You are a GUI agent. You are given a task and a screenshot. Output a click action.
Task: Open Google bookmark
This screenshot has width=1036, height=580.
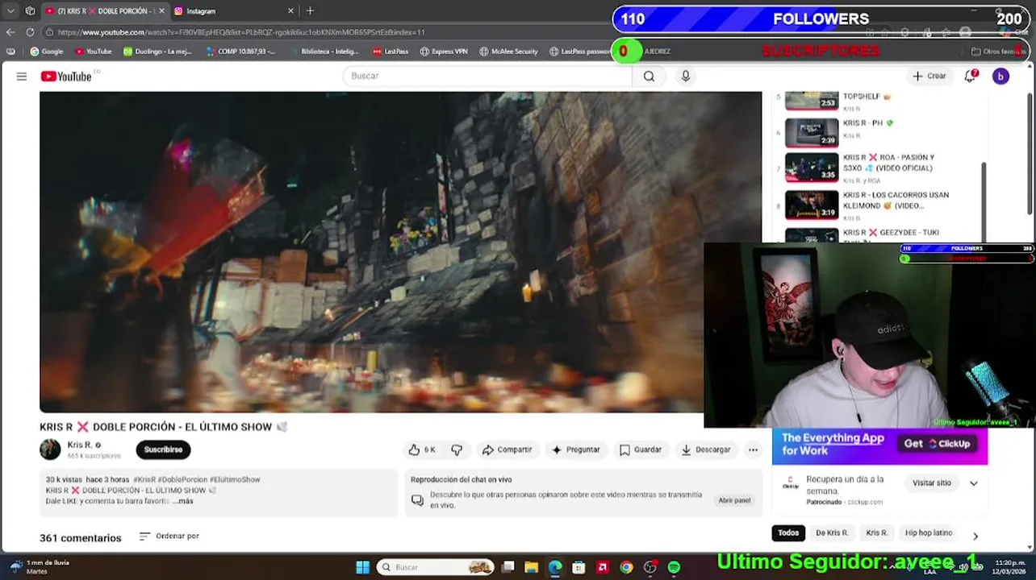(x=47, y=52)
